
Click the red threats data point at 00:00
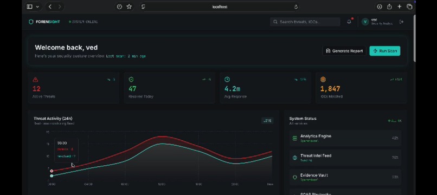[52, 171]
